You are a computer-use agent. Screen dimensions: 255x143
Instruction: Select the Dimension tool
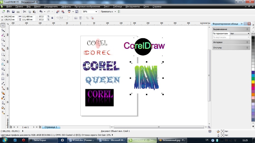tap(3, 83)
